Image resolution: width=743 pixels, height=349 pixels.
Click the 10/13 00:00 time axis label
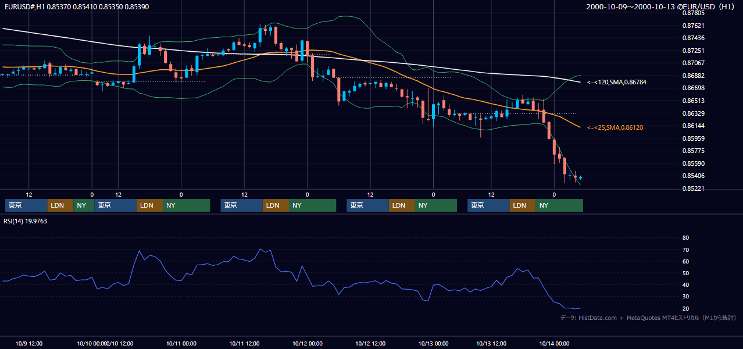click(x=433, y=343)
